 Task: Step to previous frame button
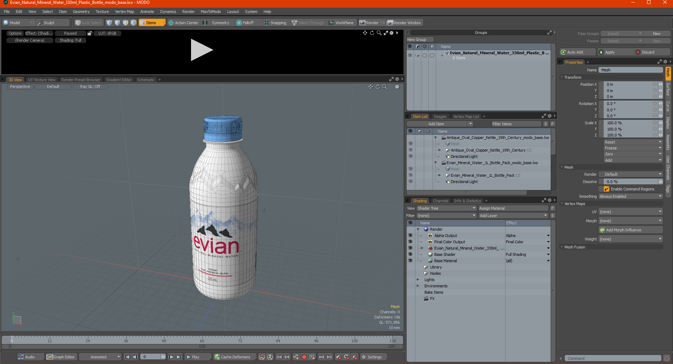point(135,357)
